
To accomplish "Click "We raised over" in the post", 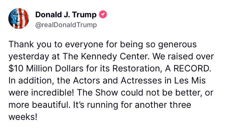I will tap(183, 56).
